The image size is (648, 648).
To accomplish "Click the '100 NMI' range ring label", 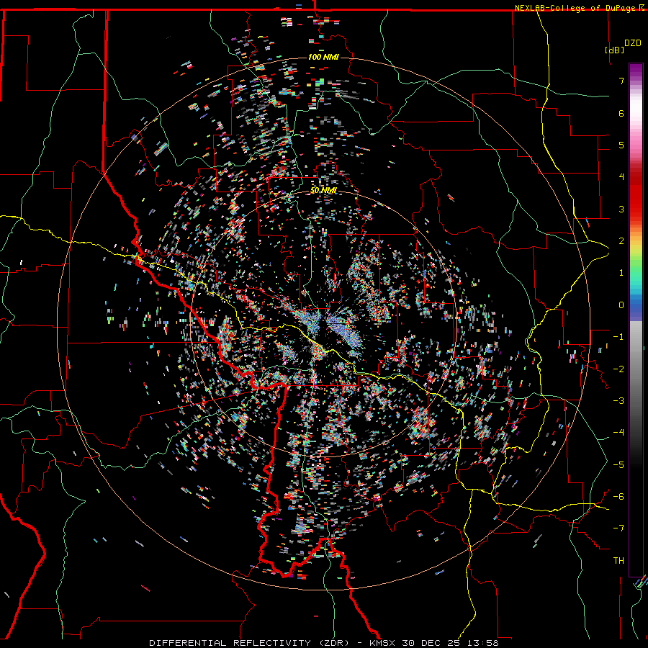I will pyautogui.click(x=323, y=57).
